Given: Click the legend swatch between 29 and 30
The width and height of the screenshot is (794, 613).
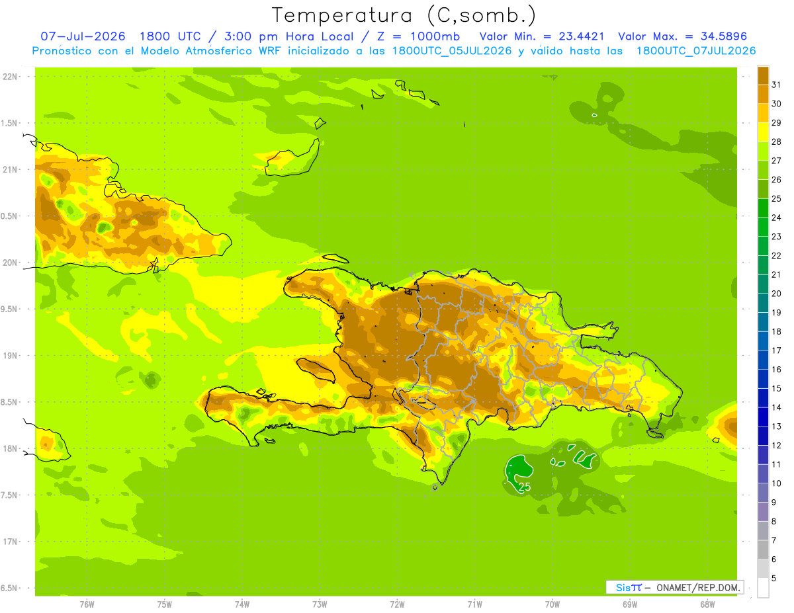Looking at the screenshot, I should 763,114.
